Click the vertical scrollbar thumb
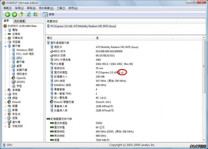 pyautogui.click(x=204, y=66)
